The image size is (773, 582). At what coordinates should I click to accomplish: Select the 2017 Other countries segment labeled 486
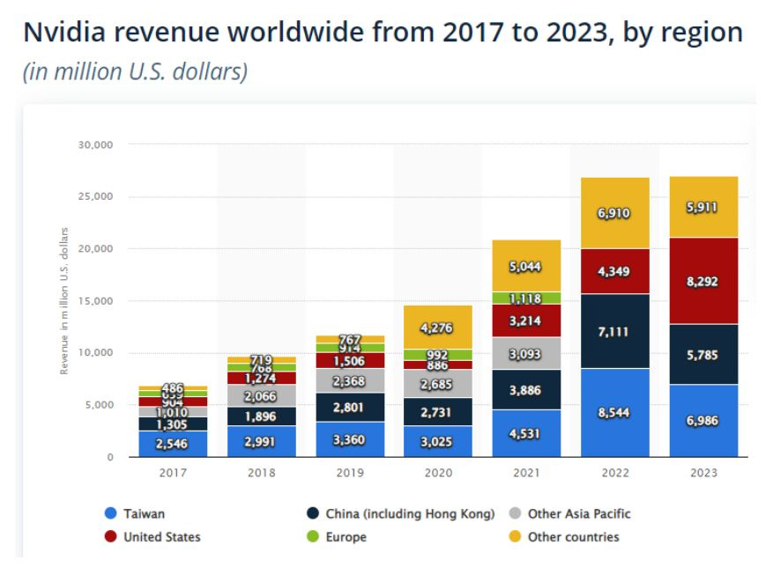[173, 388]
